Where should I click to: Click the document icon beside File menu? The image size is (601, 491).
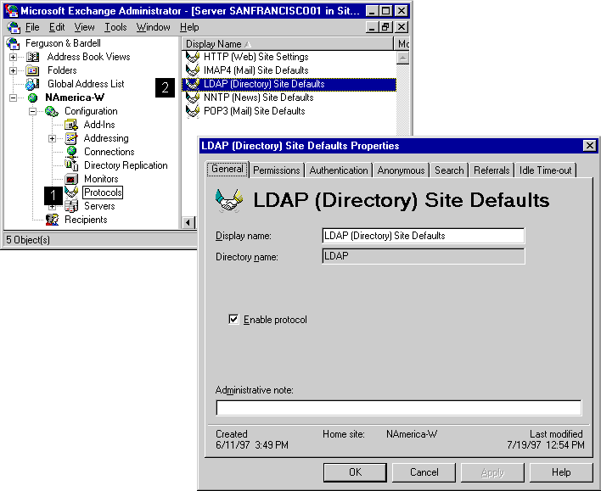tap(14, 28)
